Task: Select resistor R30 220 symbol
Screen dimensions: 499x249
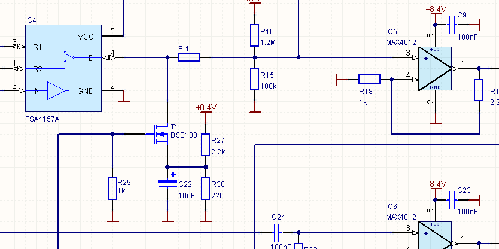Action: click(x=205, y=188)
